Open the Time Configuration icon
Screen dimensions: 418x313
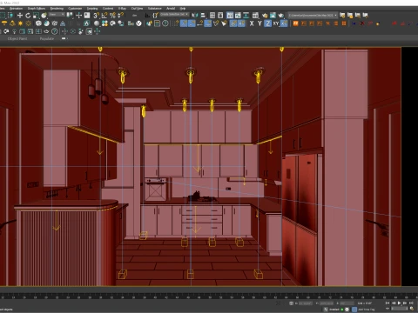coord(412,309)
